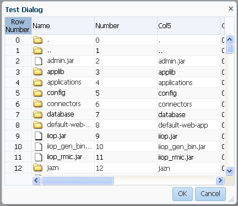Click admin.jar in Col5 column
This screenshot has width=238, height=206.
[172, 61]
